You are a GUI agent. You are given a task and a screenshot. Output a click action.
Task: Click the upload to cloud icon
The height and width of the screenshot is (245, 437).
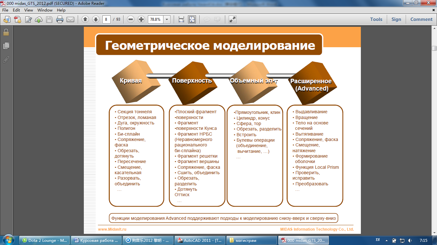click(39, 19)
